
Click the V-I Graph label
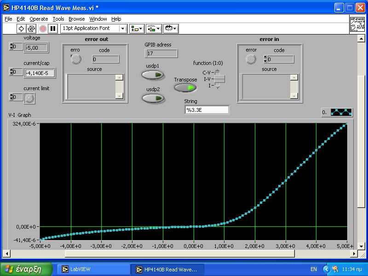click(20, 115)
